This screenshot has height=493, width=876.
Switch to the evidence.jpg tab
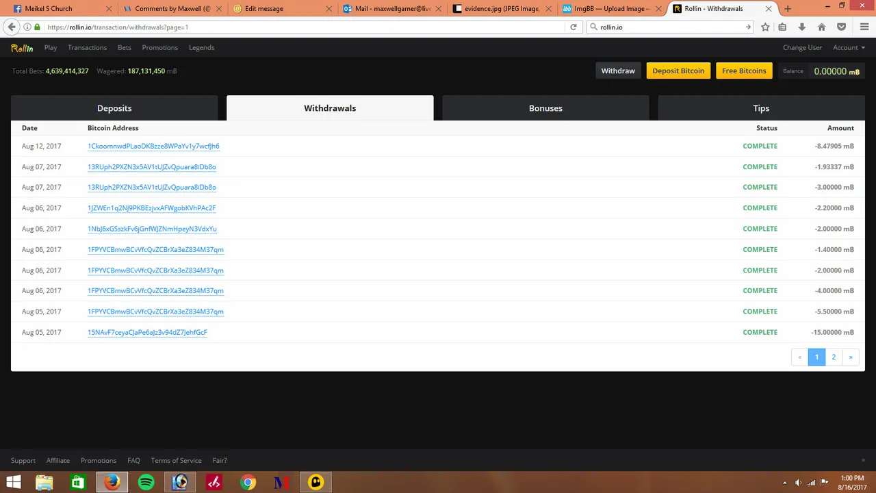tap(502, 9)
